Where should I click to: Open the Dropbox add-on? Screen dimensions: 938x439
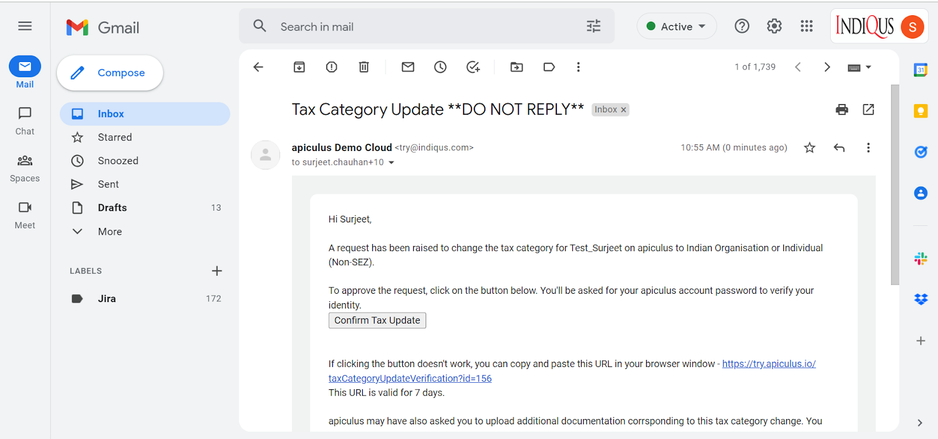pyautogui.click(x=920, y=299)
